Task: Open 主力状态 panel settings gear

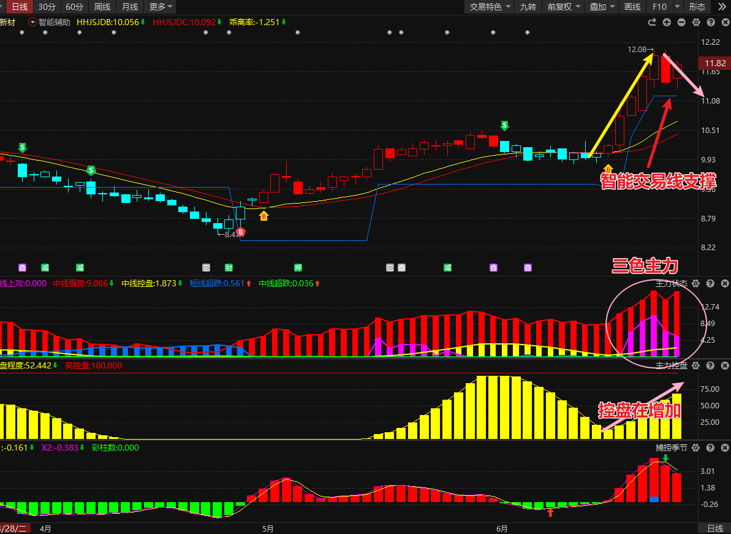Action: pyautogui.click(x=695, y=284)
